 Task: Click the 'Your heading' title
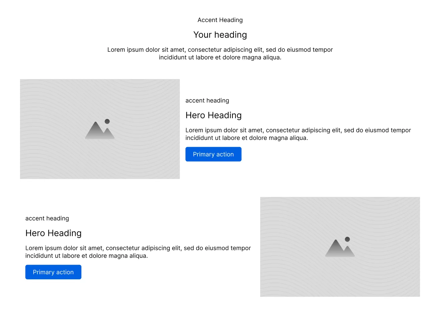pos(220,35)
